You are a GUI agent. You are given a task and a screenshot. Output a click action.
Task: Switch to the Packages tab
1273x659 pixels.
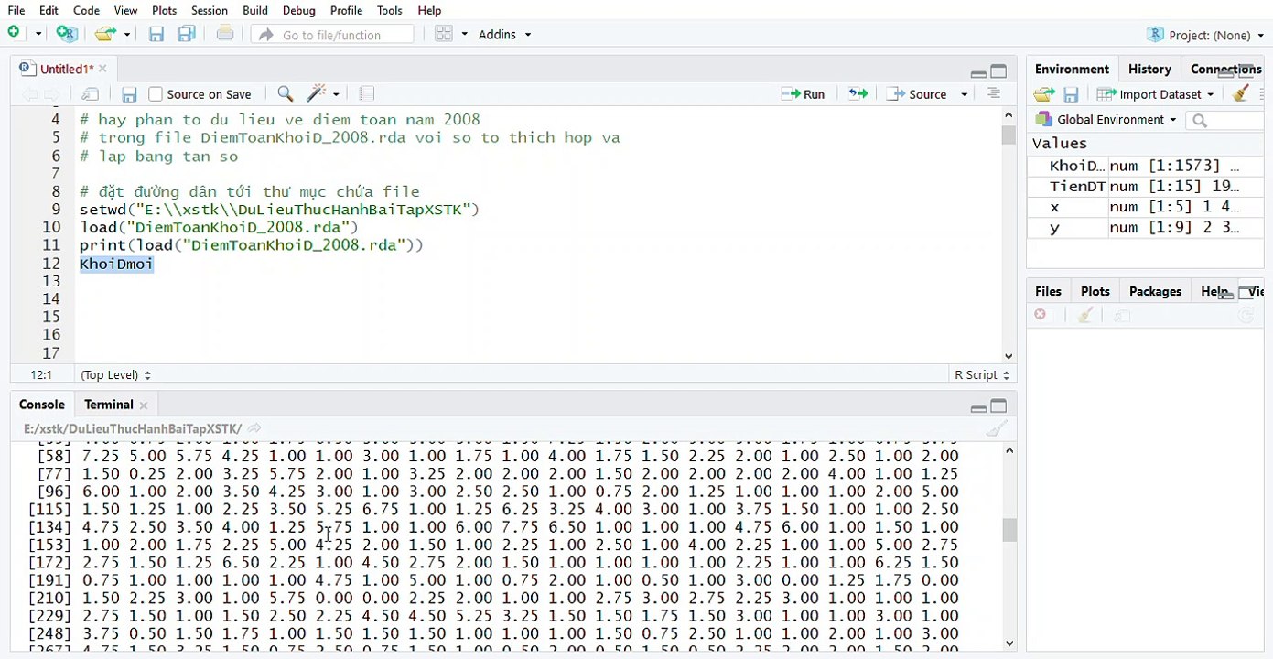[1155, 291]
